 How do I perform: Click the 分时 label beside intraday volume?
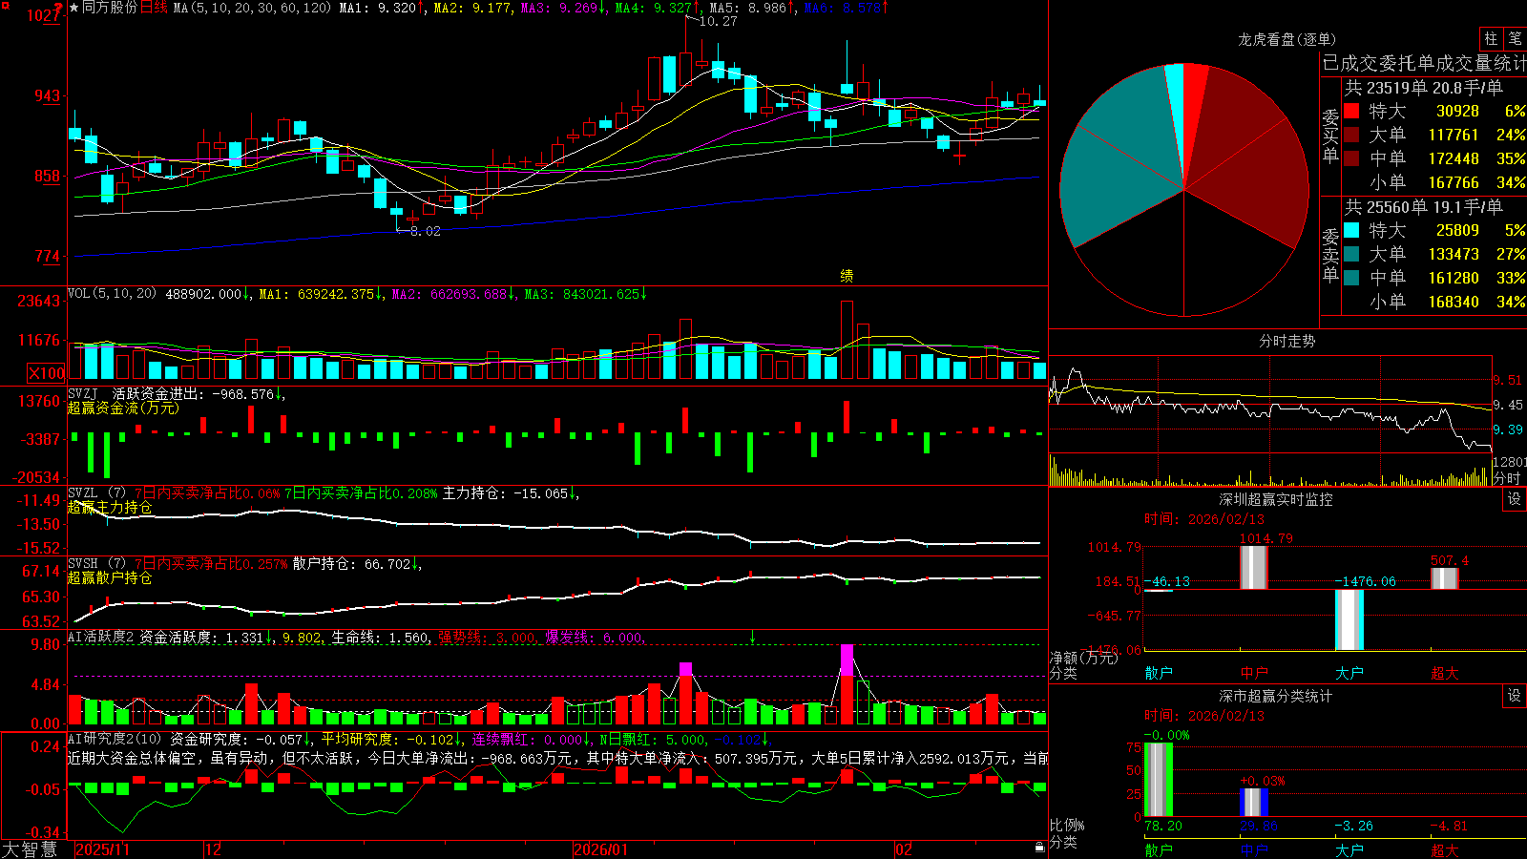tap(1507, 477)
